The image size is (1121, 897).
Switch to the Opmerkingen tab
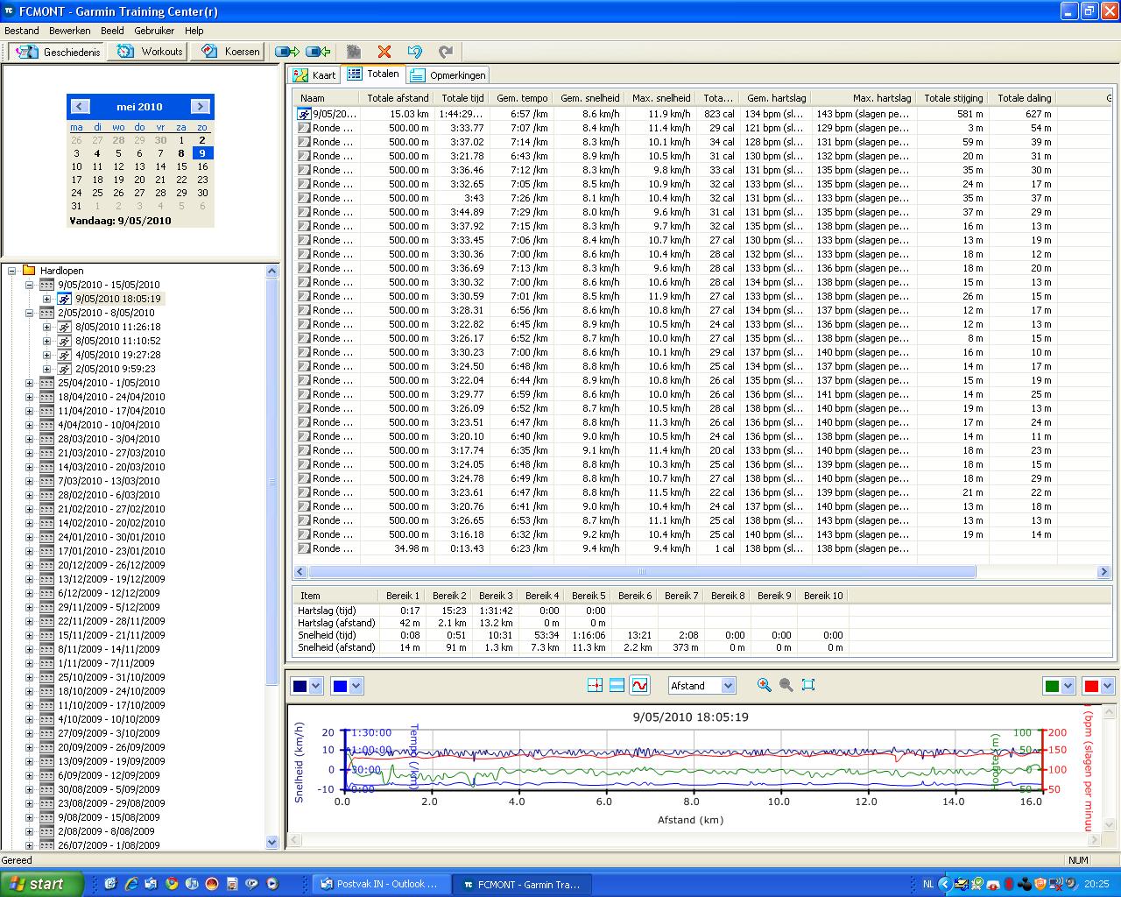(x=448, y=75)
